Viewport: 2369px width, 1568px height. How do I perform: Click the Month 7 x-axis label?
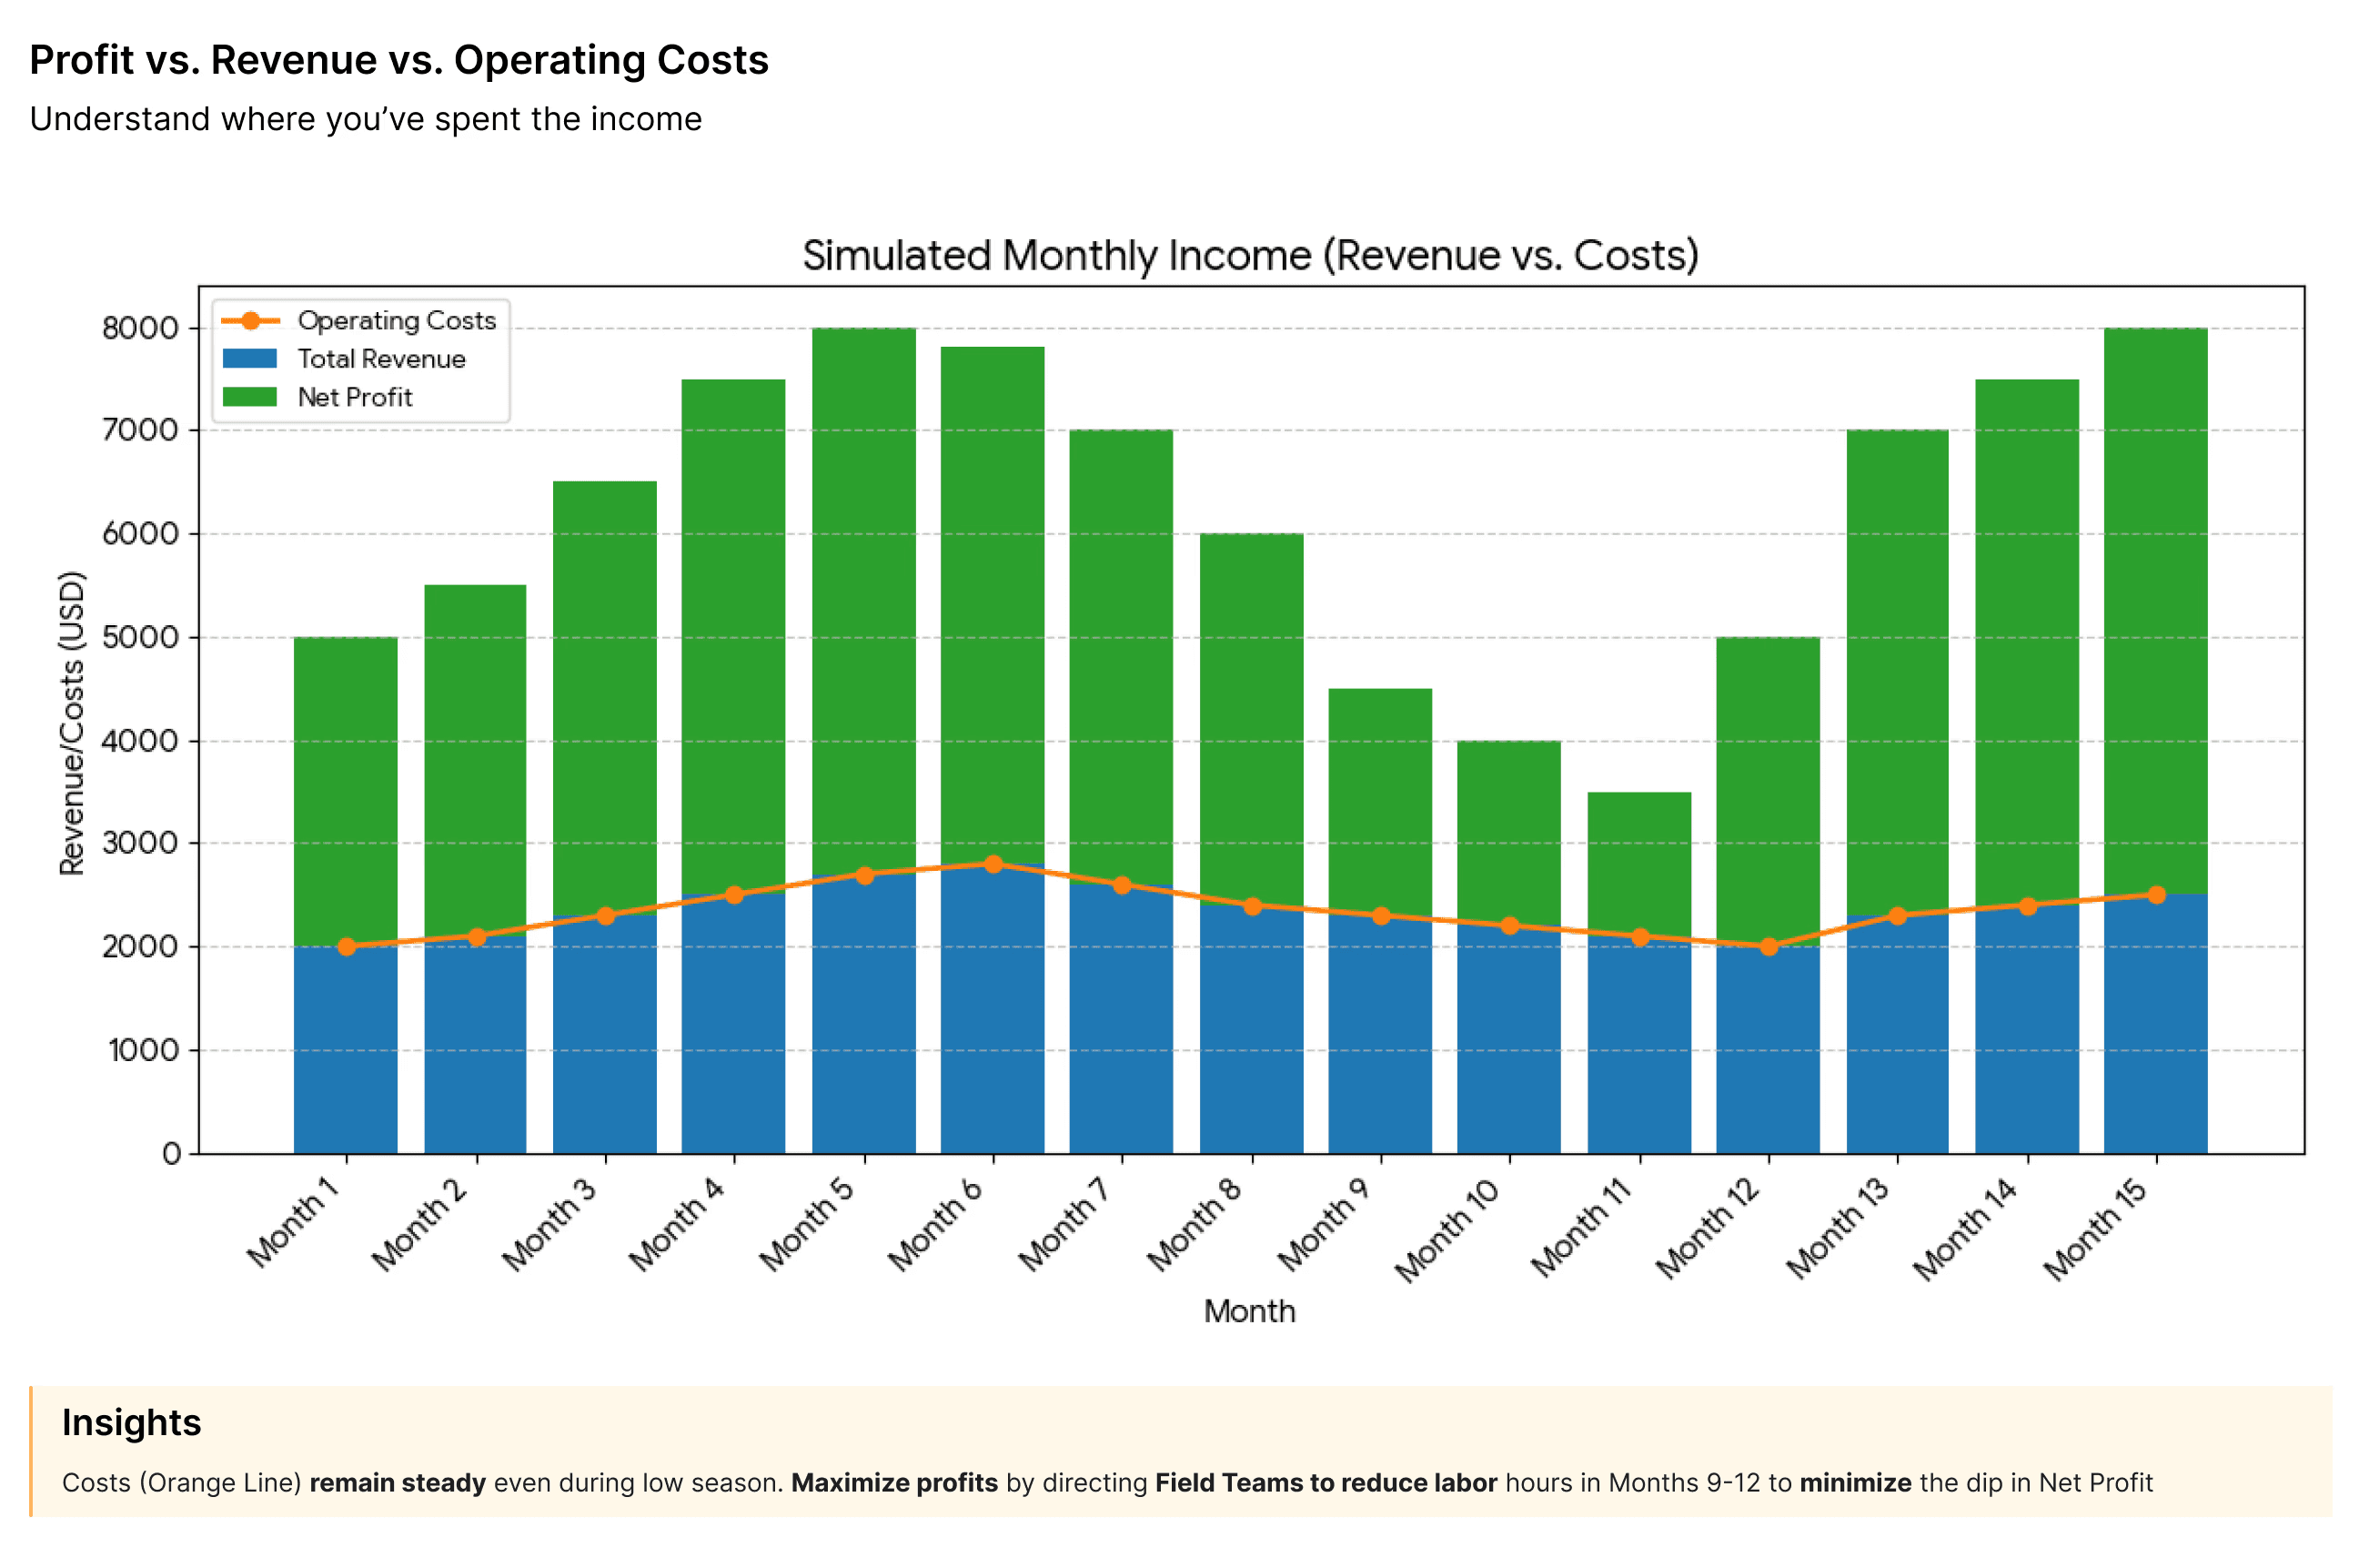(1064, 1224)
